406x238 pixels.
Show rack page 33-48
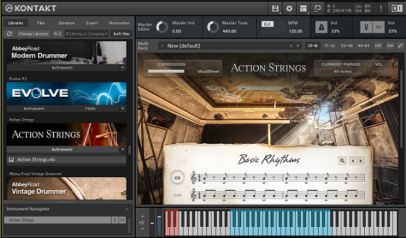[347, 46]
